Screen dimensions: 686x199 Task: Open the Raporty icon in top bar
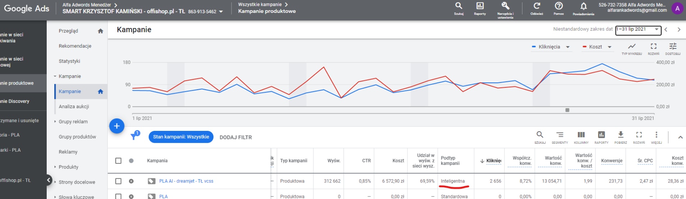(480, 6)
